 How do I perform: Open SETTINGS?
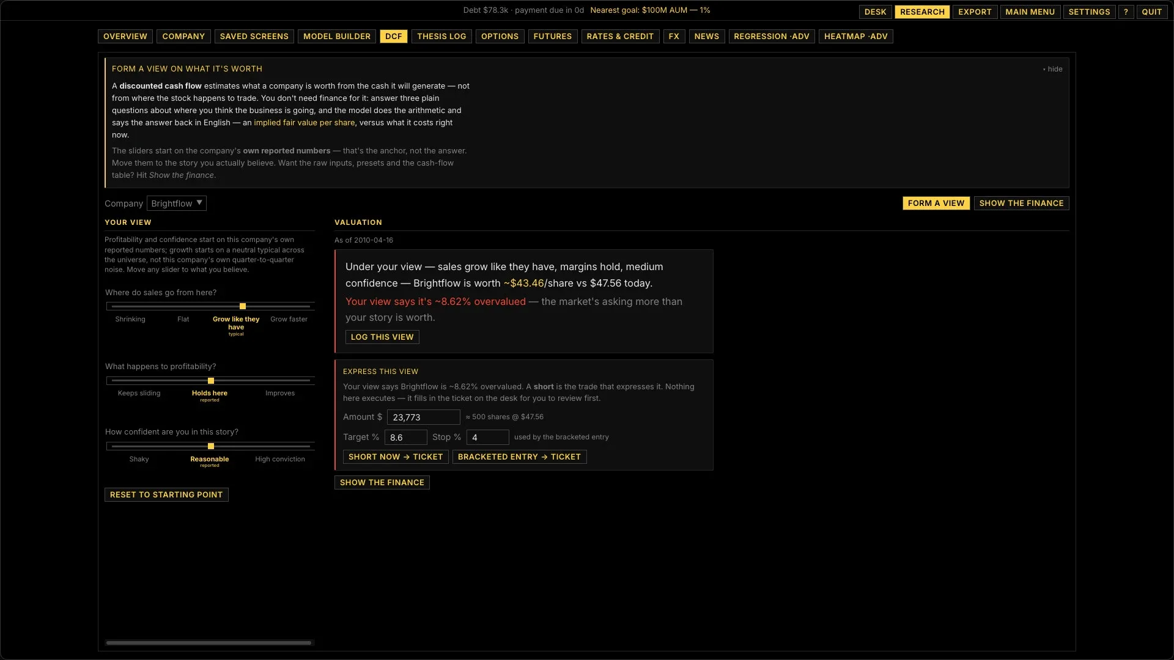pos(1089,12)
